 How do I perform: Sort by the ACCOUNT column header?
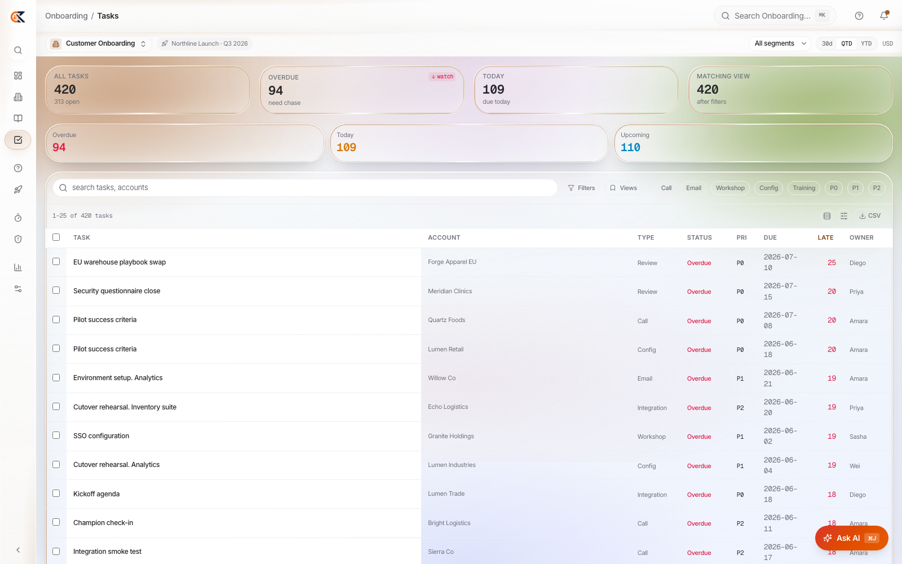coord(444,238)
